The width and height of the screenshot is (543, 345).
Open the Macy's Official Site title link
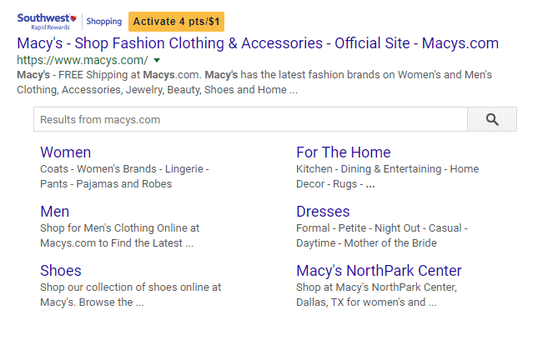click(258, 43)
